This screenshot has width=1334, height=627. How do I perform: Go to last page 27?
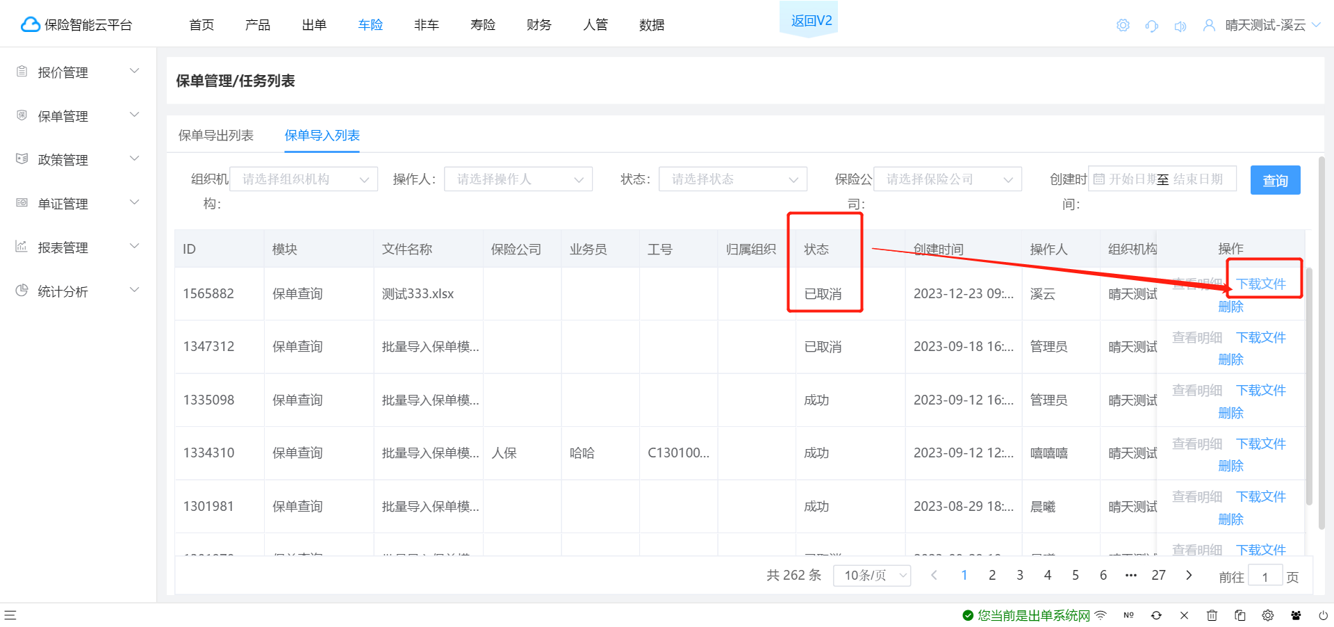(1158, 576)
